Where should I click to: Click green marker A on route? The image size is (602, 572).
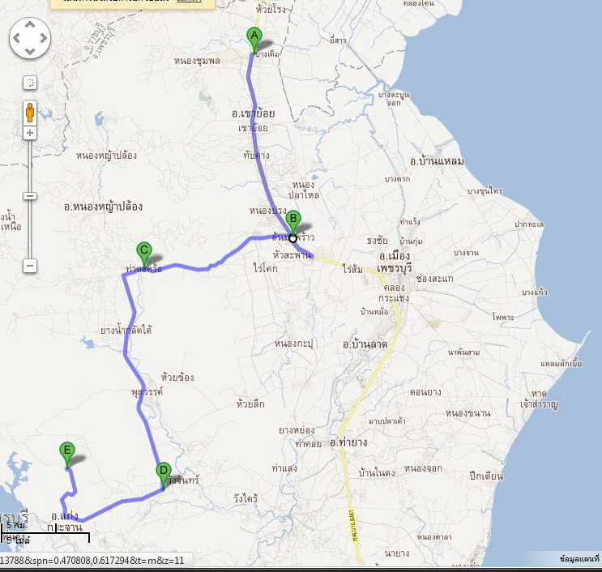click(x=254, y=36)
